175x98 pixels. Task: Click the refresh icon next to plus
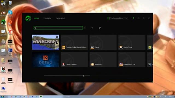100,28
